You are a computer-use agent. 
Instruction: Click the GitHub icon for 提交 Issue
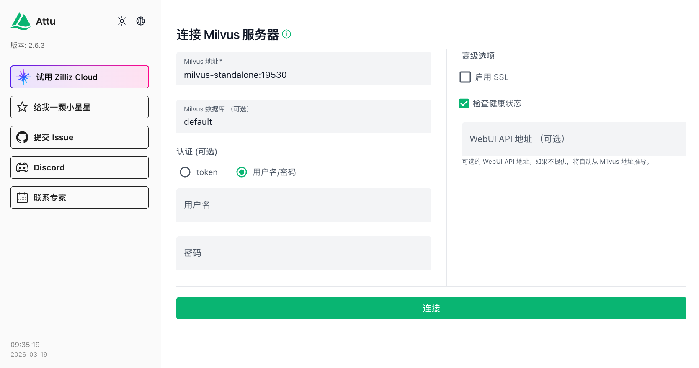22,137
